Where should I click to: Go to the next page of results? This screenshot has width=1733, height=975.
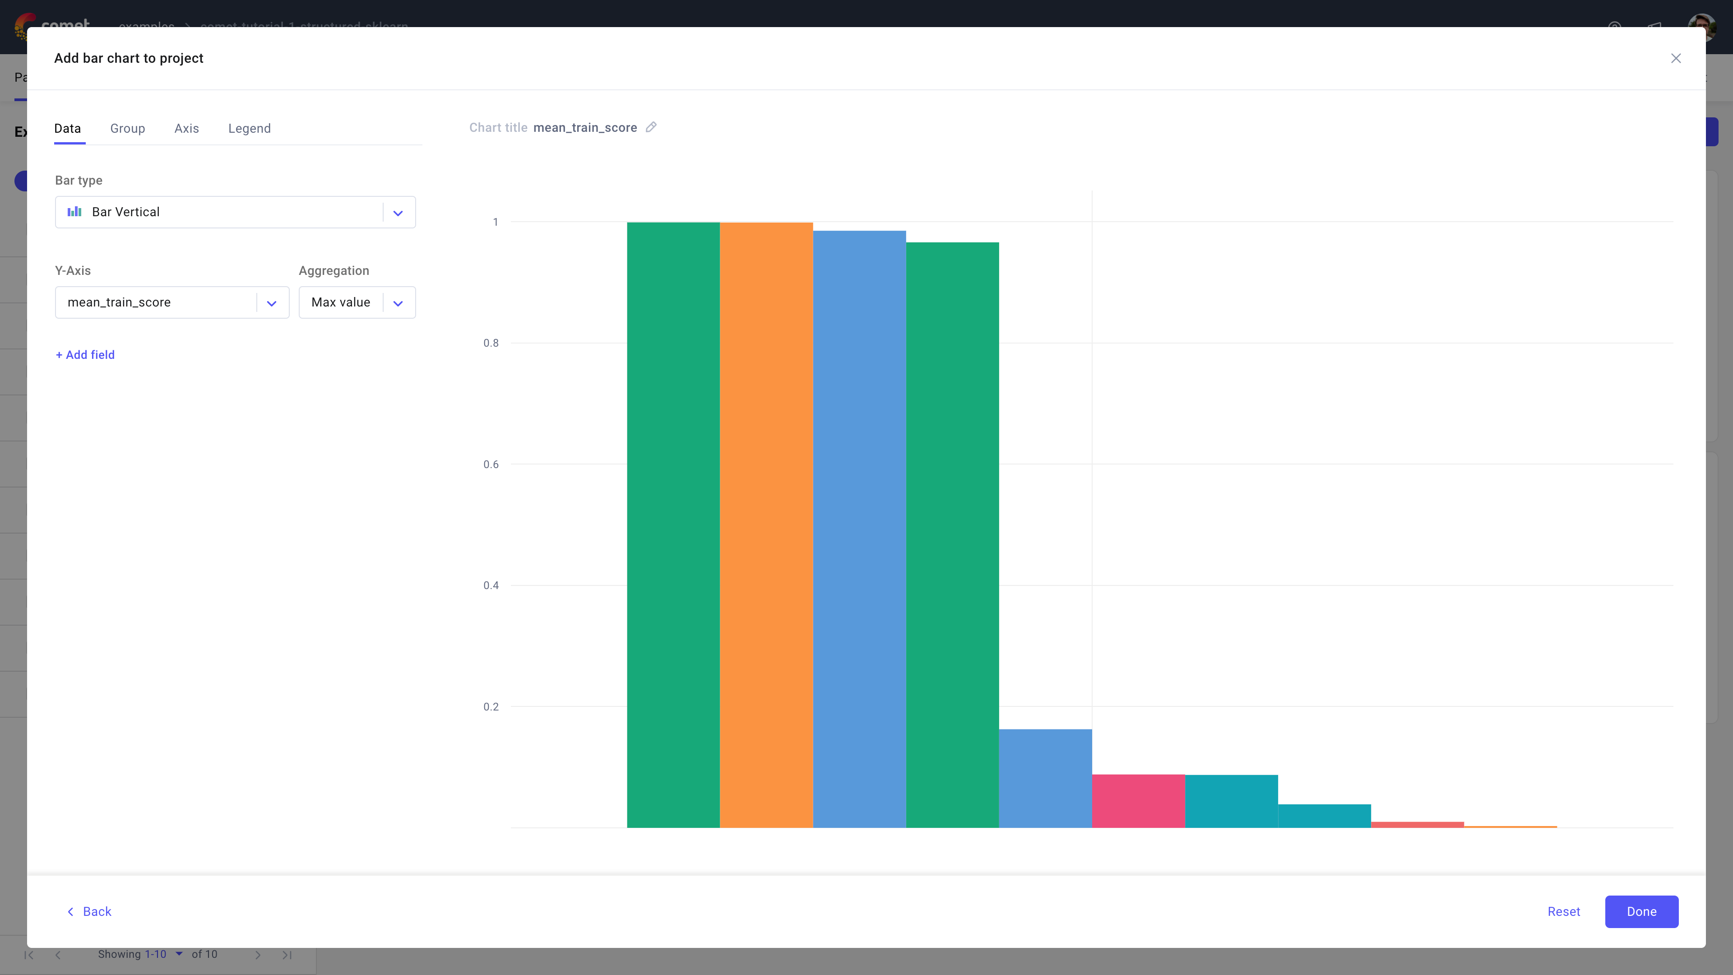coord(258,954)
